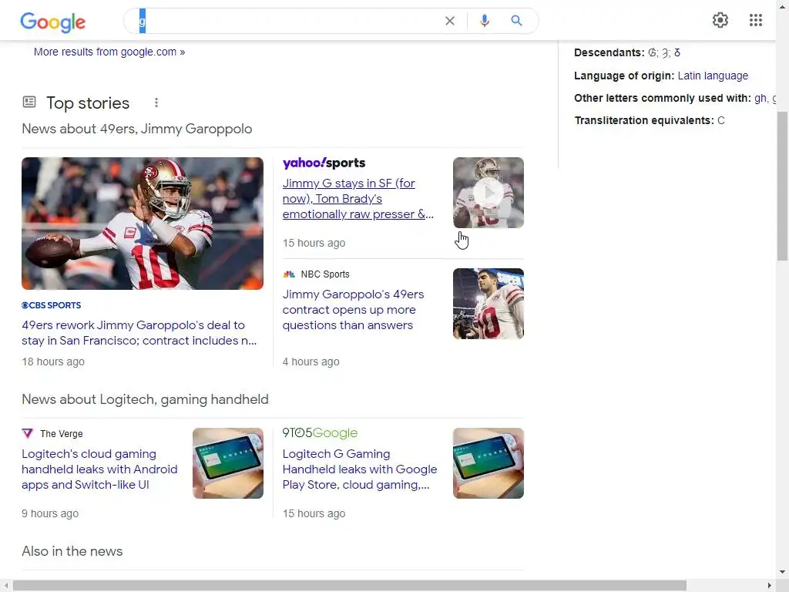Click the horizontal scroll right arrow
789x592 pixels.
point(770,586)
